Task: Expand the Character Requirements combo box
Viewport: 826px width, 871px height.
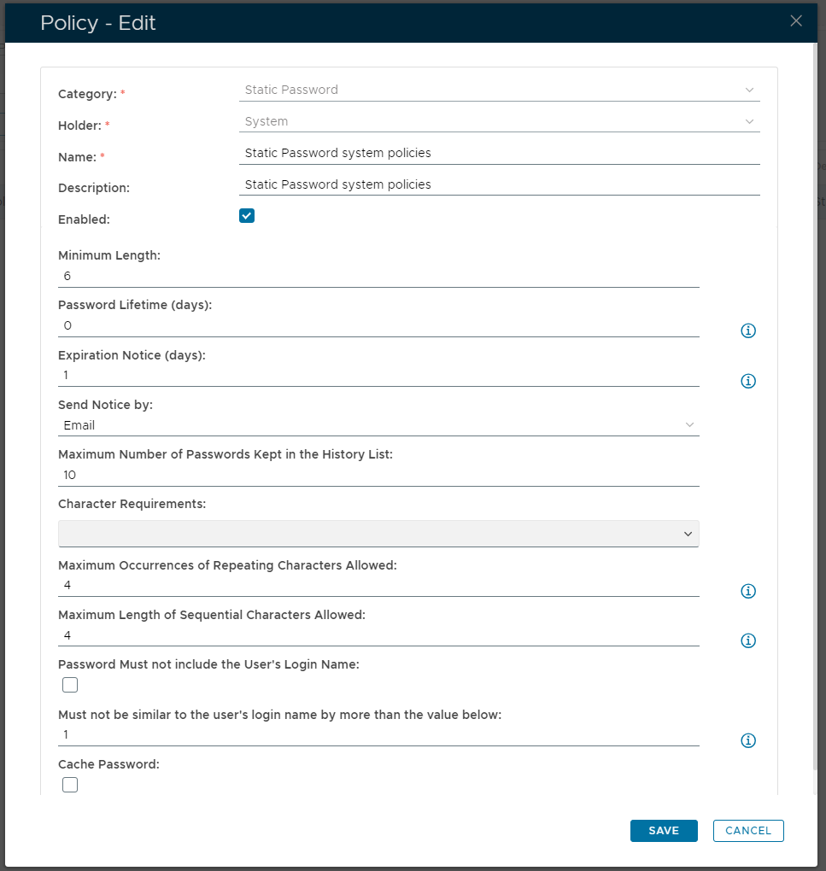Action: (378, 534)
